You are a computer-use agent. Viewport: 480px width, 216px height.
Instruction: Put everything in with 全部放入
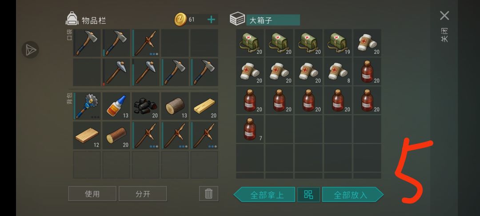[x=352, y=195]
